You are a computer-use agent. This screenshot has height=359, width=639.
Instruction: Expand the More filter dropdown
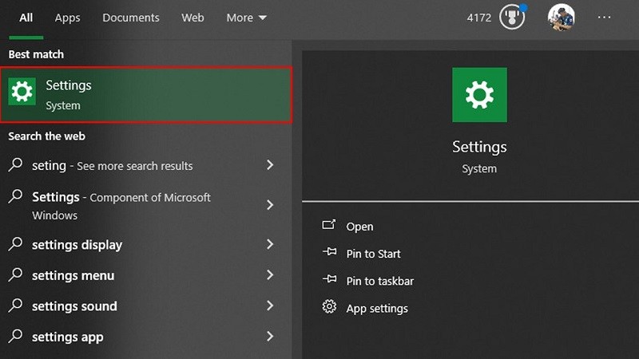tap(246, 18)
